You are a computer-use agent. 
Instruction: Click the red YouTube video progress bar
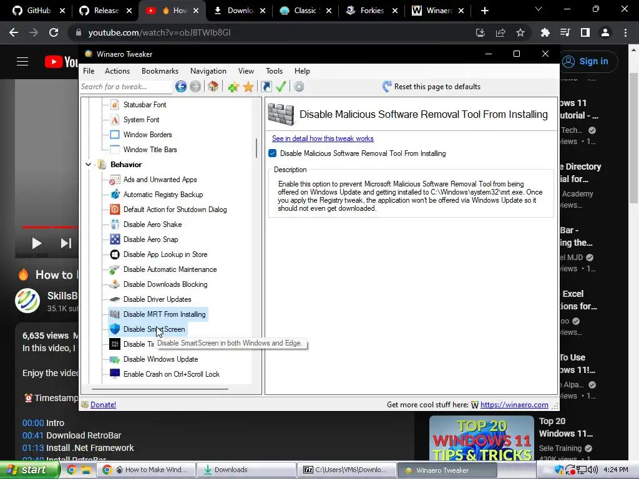50,227
